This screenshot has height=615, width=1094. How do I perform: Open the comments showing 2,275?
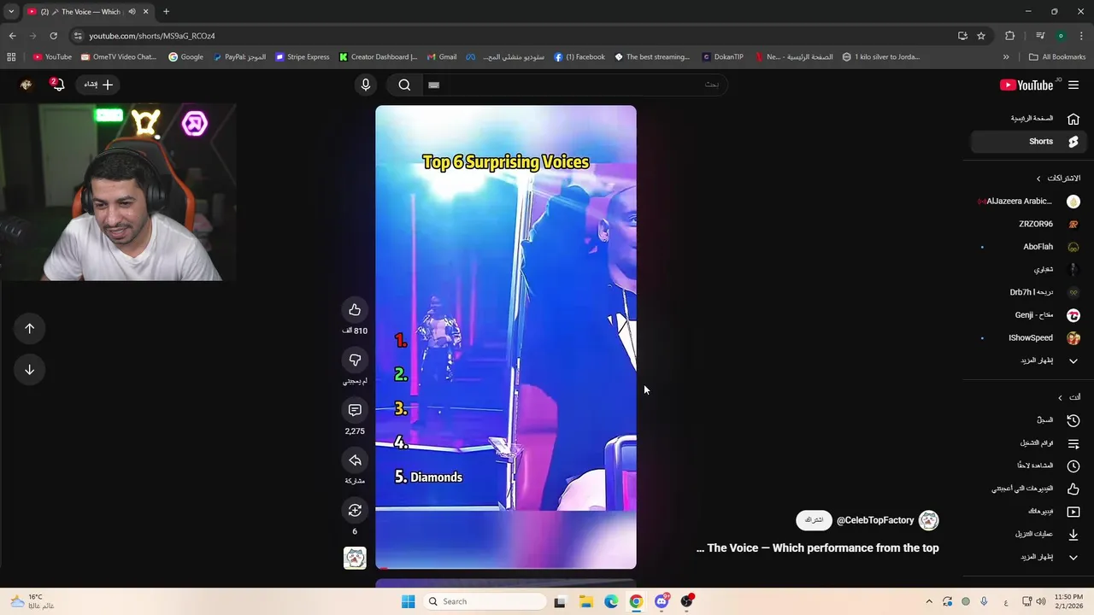(355, 410)
